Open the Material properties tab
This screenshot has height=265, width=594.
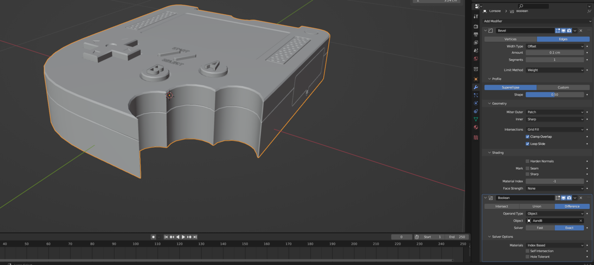(x=476, y=127)
